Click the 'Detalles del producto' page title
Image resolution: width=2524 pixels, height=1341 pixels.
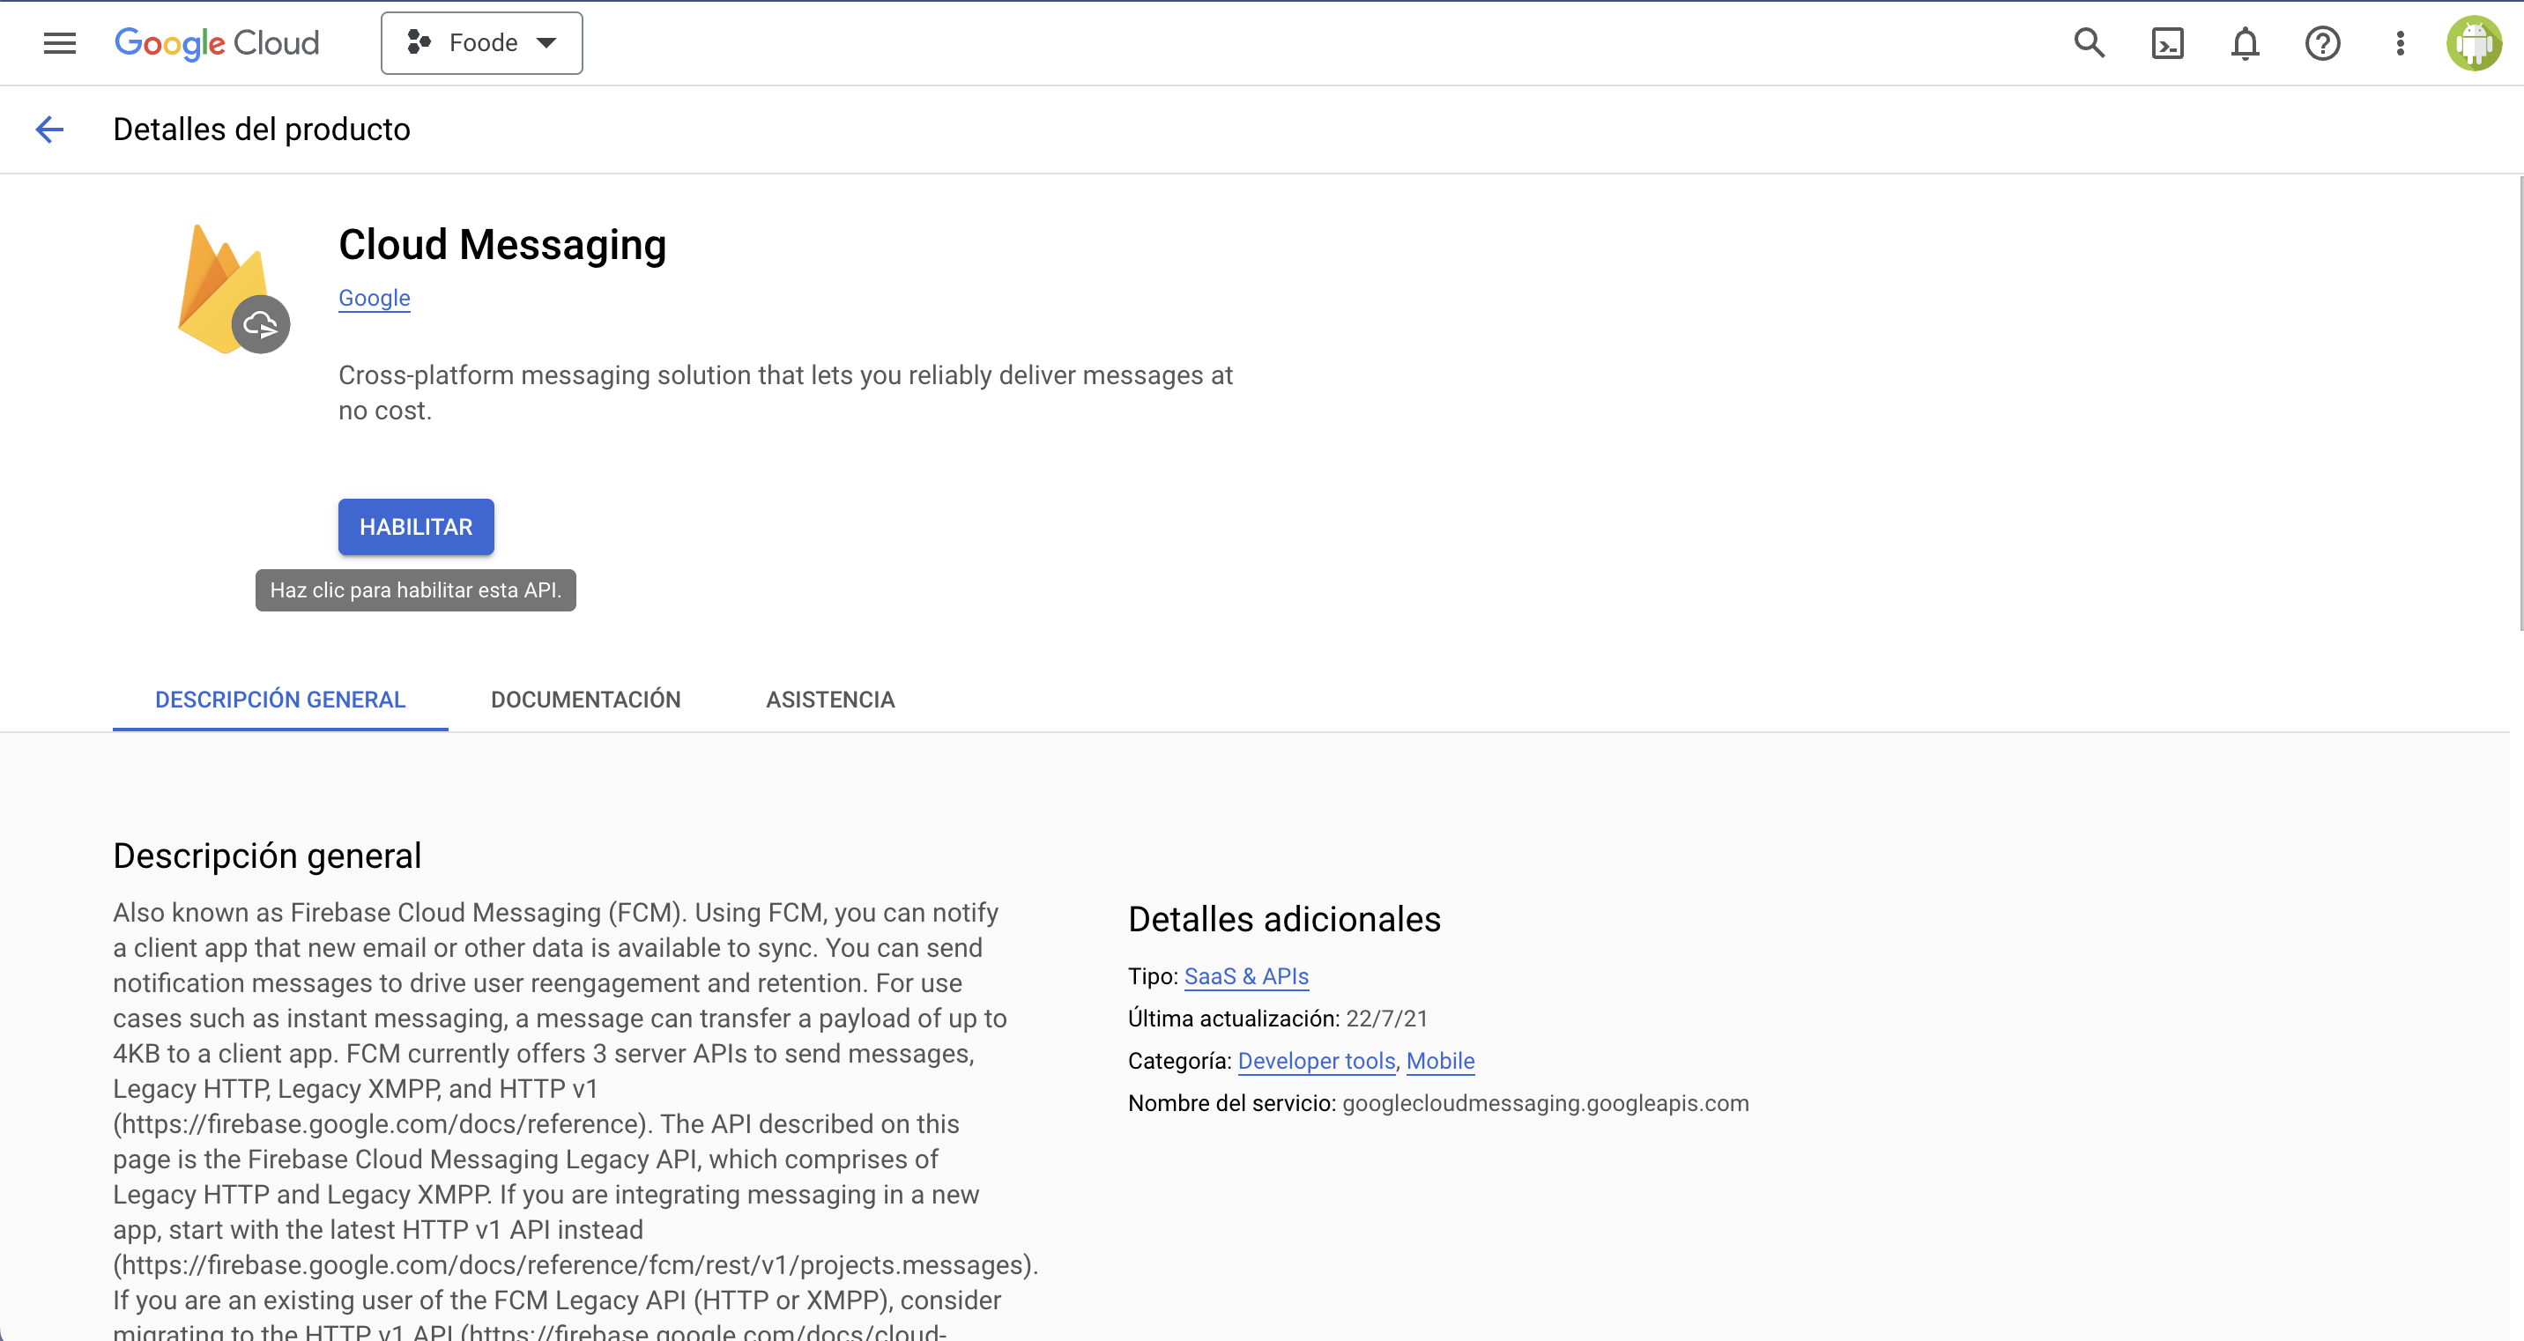point(262,130)
